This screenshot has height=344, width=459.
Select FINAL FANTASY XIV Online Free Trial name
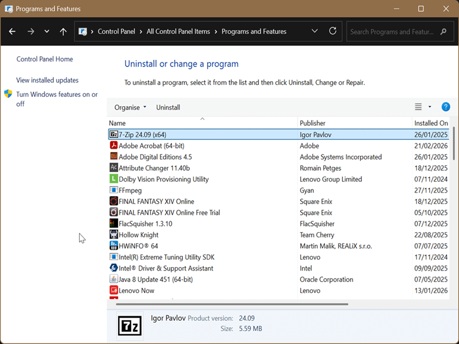click(x=169, y=212)
